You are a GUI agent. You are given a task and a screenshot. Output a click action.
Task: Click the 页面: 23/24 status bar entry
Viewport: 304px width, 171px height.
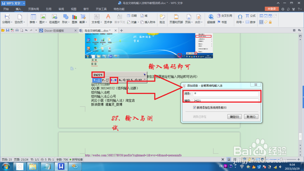(21, 159)
